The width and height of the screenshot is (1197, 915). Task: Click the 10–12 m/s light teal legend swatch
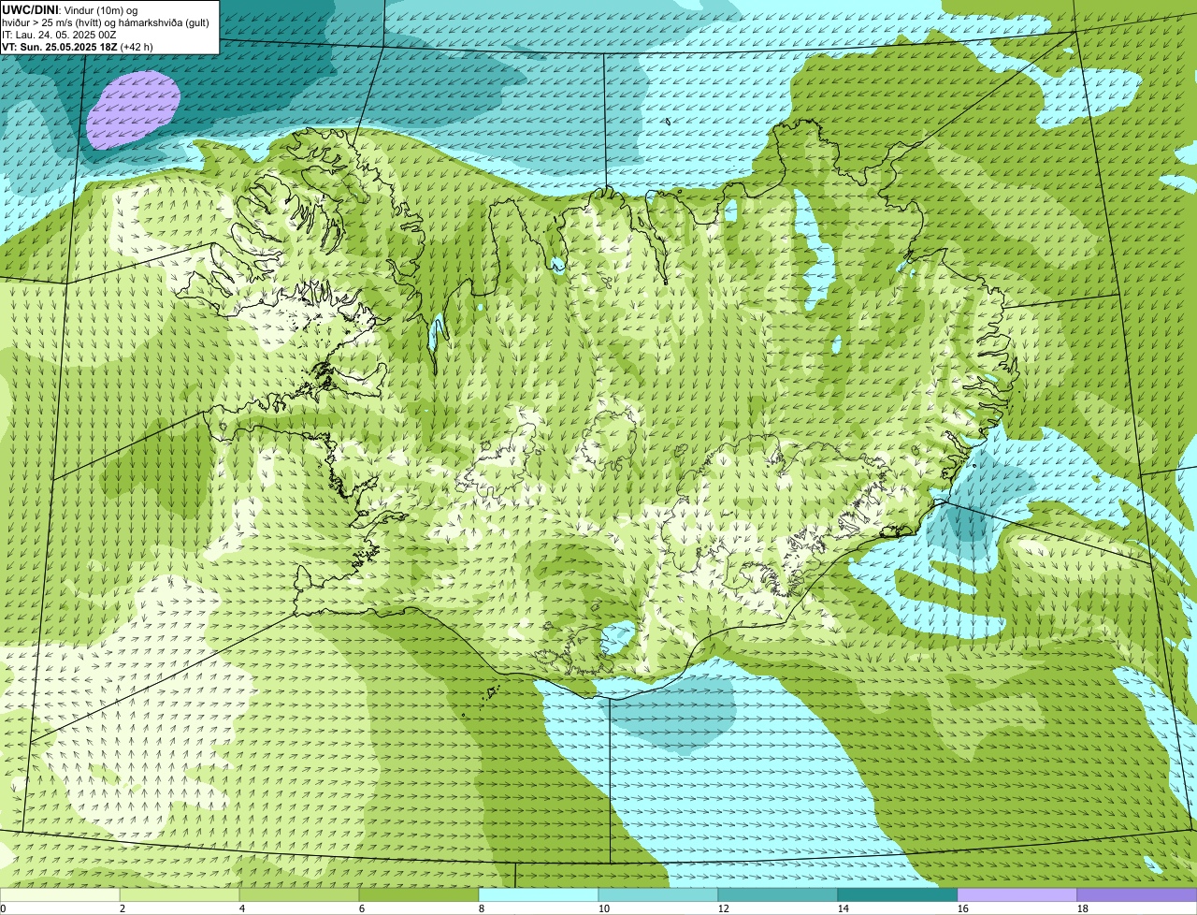(x=658, y=894)
